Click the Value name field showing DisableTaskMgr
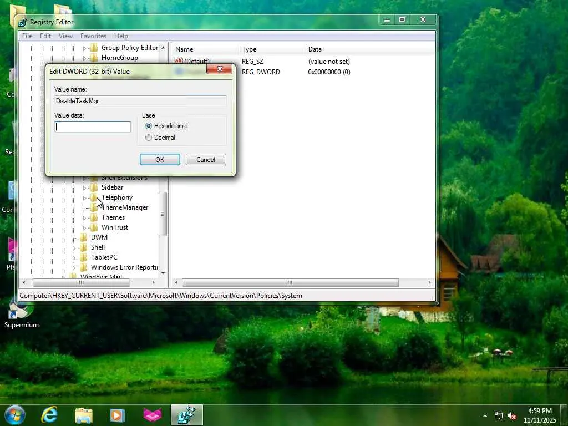 (140, 101)
